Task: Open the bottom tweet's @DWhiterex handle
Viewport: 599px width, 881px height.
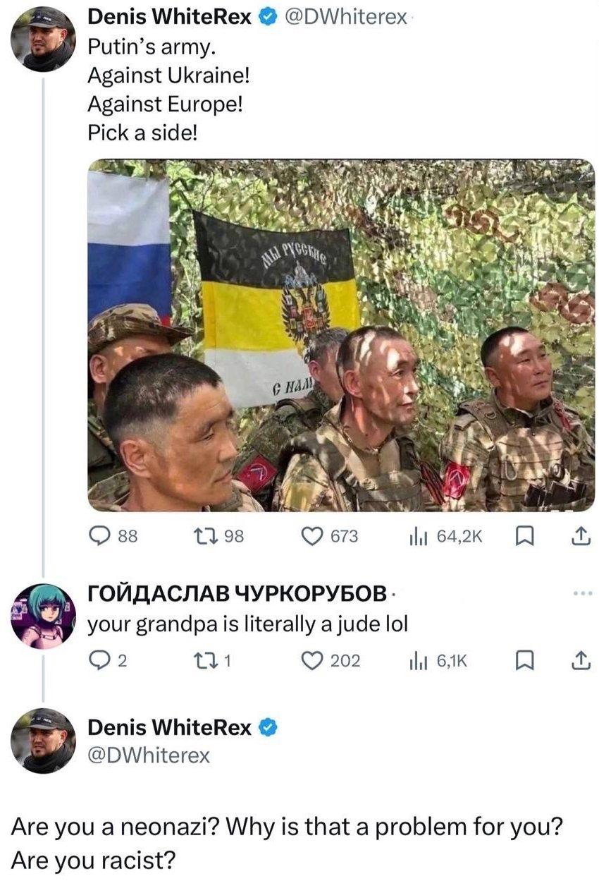Action: coord(149,755)
